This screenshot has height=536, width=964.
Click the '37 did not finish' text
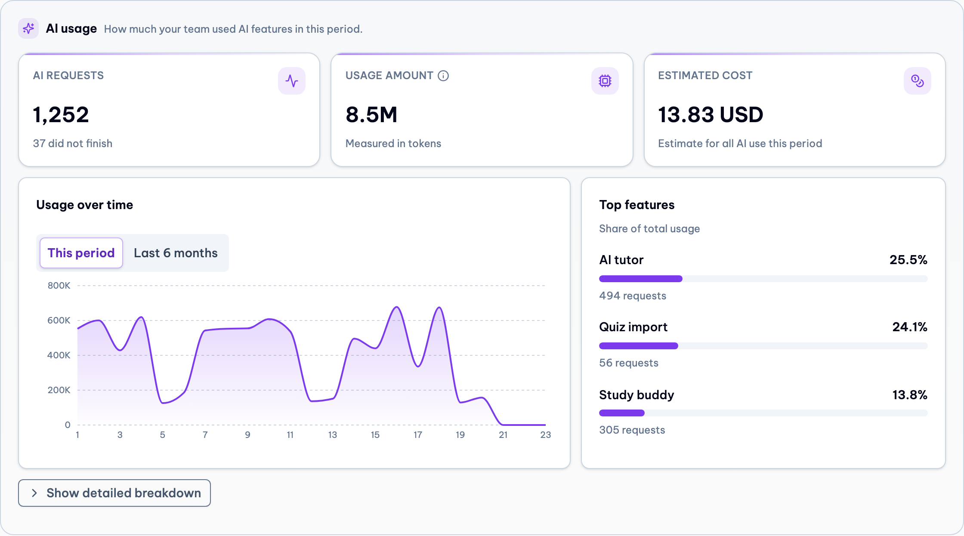click(73, 143)
